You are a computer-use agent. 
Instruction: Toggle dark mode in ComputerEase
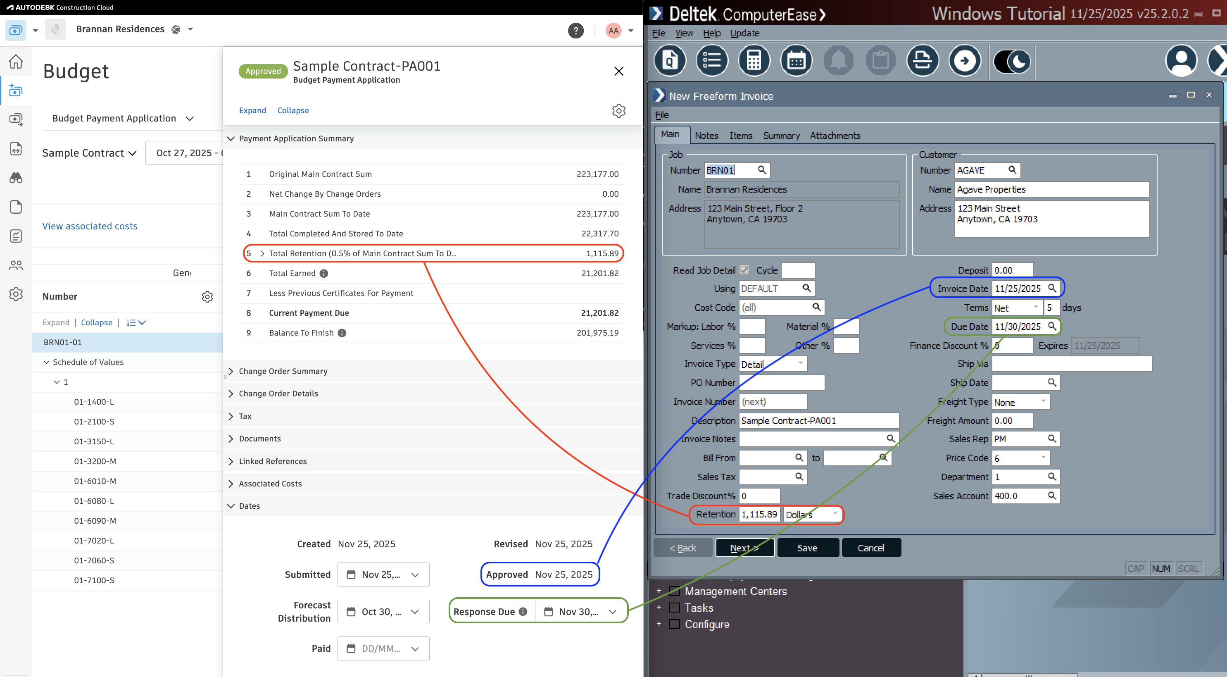point(1011,60)
